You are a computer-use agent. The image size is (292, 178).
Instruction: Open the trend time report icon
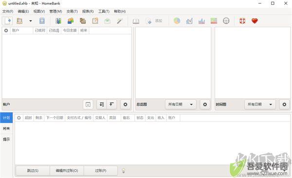click(189, 21)
